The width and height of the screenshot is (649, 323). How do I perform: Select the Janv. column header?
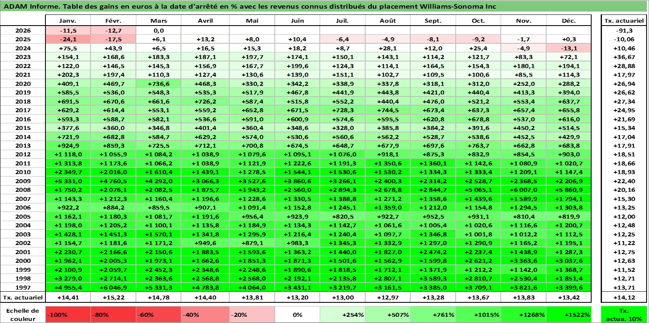[68, 21]
